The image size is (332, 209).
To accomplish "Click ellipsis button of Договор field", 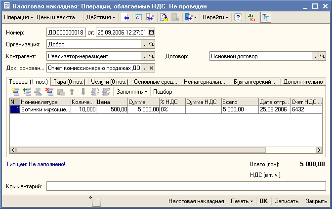I will pos(315,56).
